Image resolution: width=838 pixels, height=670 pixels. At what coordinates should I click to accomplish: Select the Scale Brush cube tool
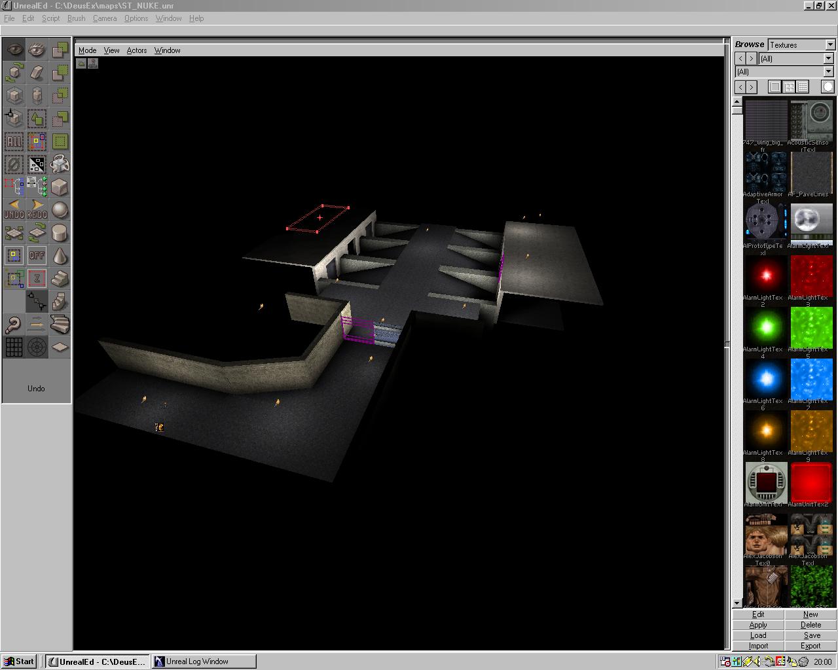(x=14, y=95)
